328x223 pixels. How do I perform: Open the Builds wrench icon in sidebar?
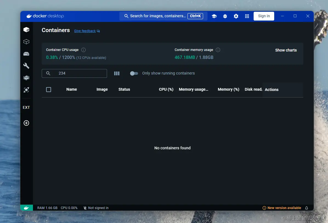click(x=26, y=66)
